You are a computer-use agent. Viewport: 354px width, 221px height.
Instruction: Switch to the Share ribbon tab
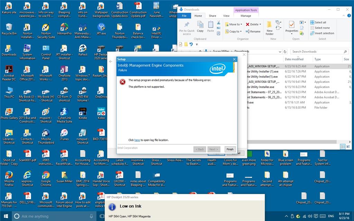(212, 16)
